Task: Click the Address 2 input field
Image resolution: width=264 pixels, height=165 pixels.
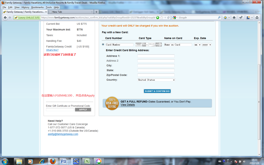Action: pos(156,61)
